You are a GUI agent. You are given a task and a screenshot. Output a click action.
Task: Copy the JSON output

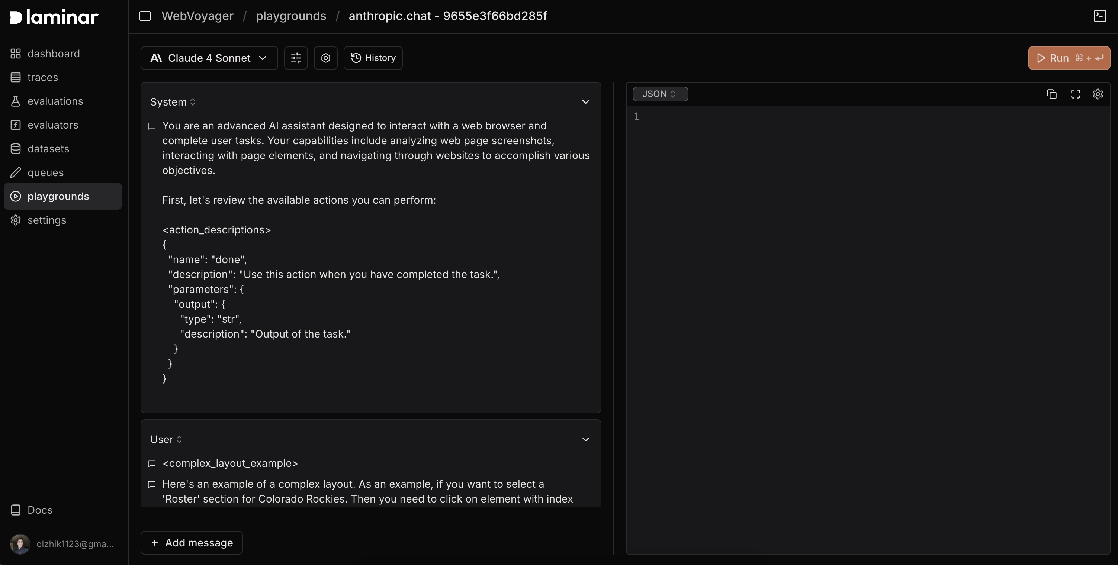(x=1051, y=94)
